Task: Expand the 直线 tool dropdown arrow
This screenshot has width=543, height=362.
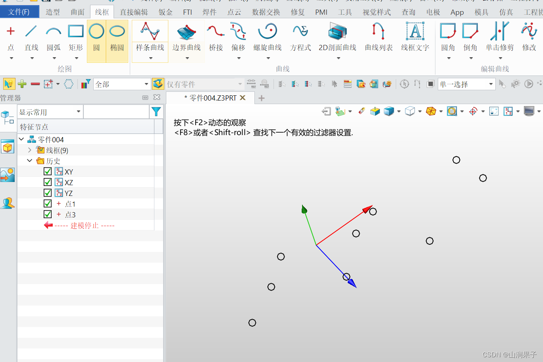Action: tap(32, 58)
